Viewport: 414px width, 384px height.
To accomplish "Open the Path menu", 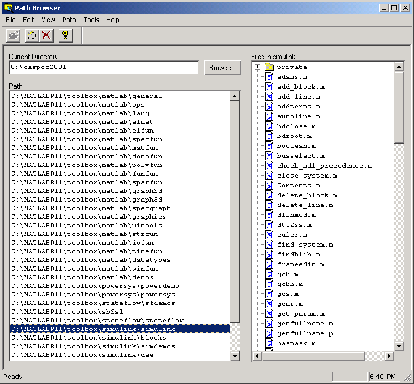I will click(x=69, y=20).
